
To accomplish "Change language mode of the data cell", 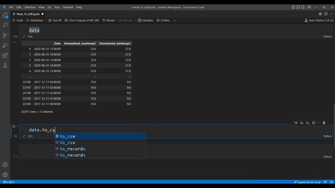I will [327, 37].
